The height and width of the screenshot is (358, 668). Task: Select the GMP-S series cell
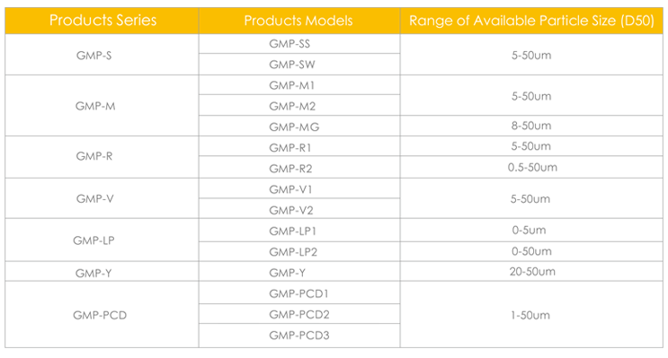point(102,55)
